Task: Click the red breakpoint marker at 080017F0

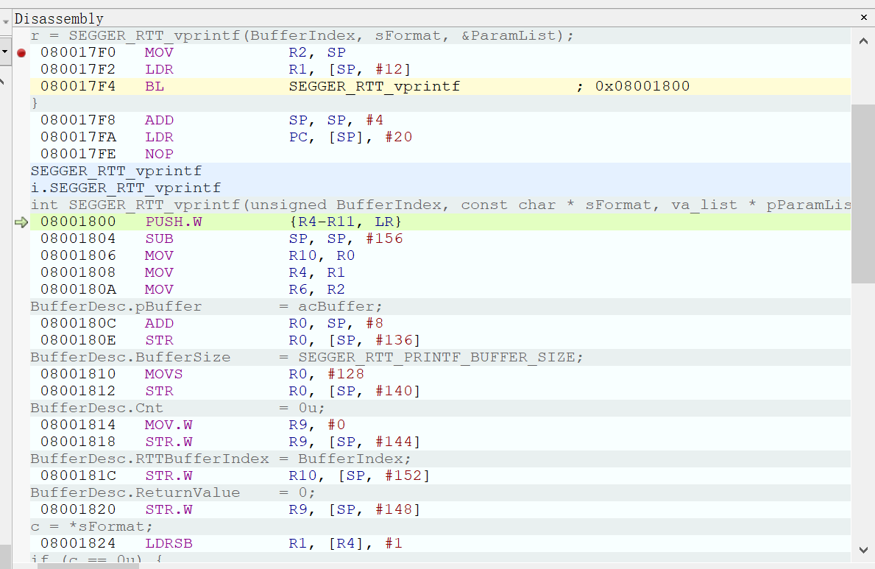Action: [x=21, y=53]
